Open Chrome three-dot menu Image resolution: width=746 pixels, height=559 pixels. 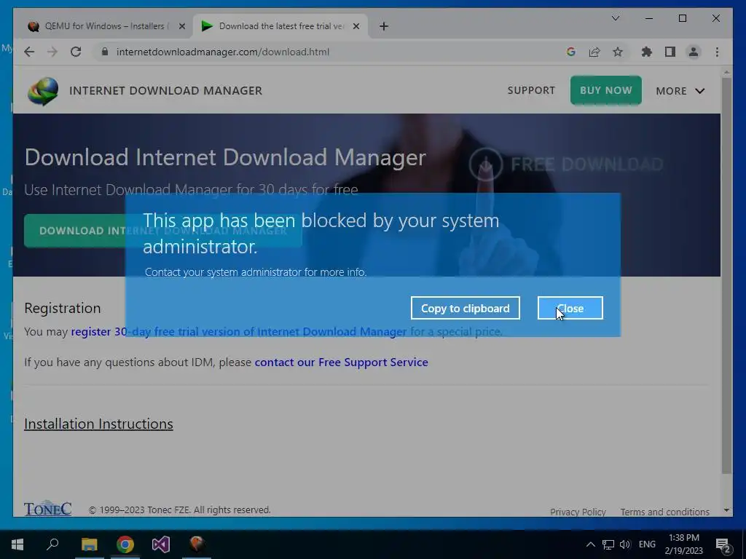[x=717, y=52]
